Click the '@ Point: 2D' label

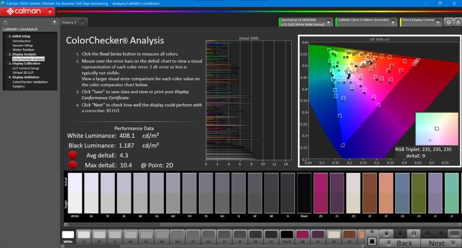click(157, 165)
